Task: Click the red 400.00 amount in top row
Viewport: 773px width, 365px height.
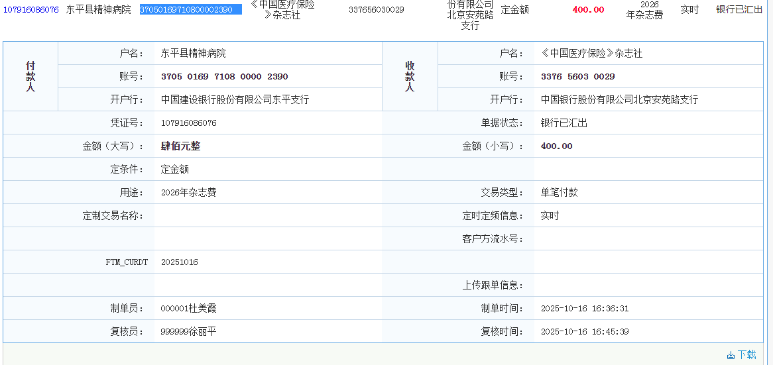Action: click(588, 10)
